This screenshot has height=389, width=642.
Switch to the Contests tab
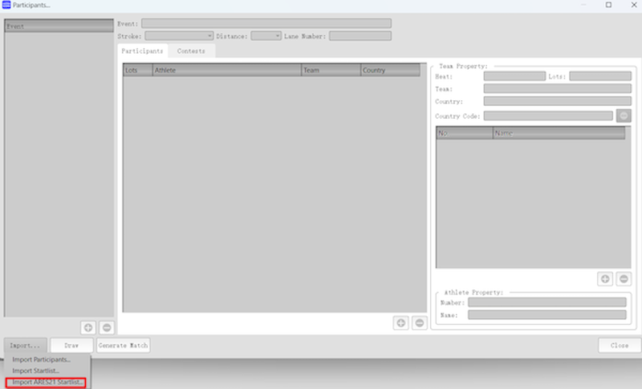pyautogui.click(x=191, y=51)
